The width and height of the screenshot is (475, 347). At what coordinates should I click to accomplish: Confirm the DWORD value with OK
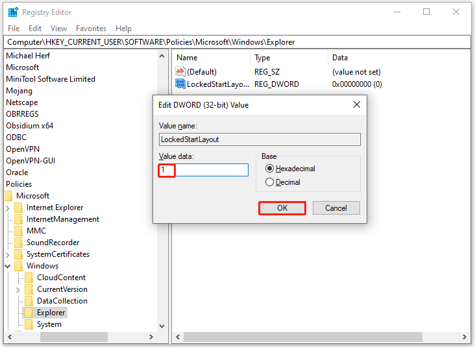(282, 208)
